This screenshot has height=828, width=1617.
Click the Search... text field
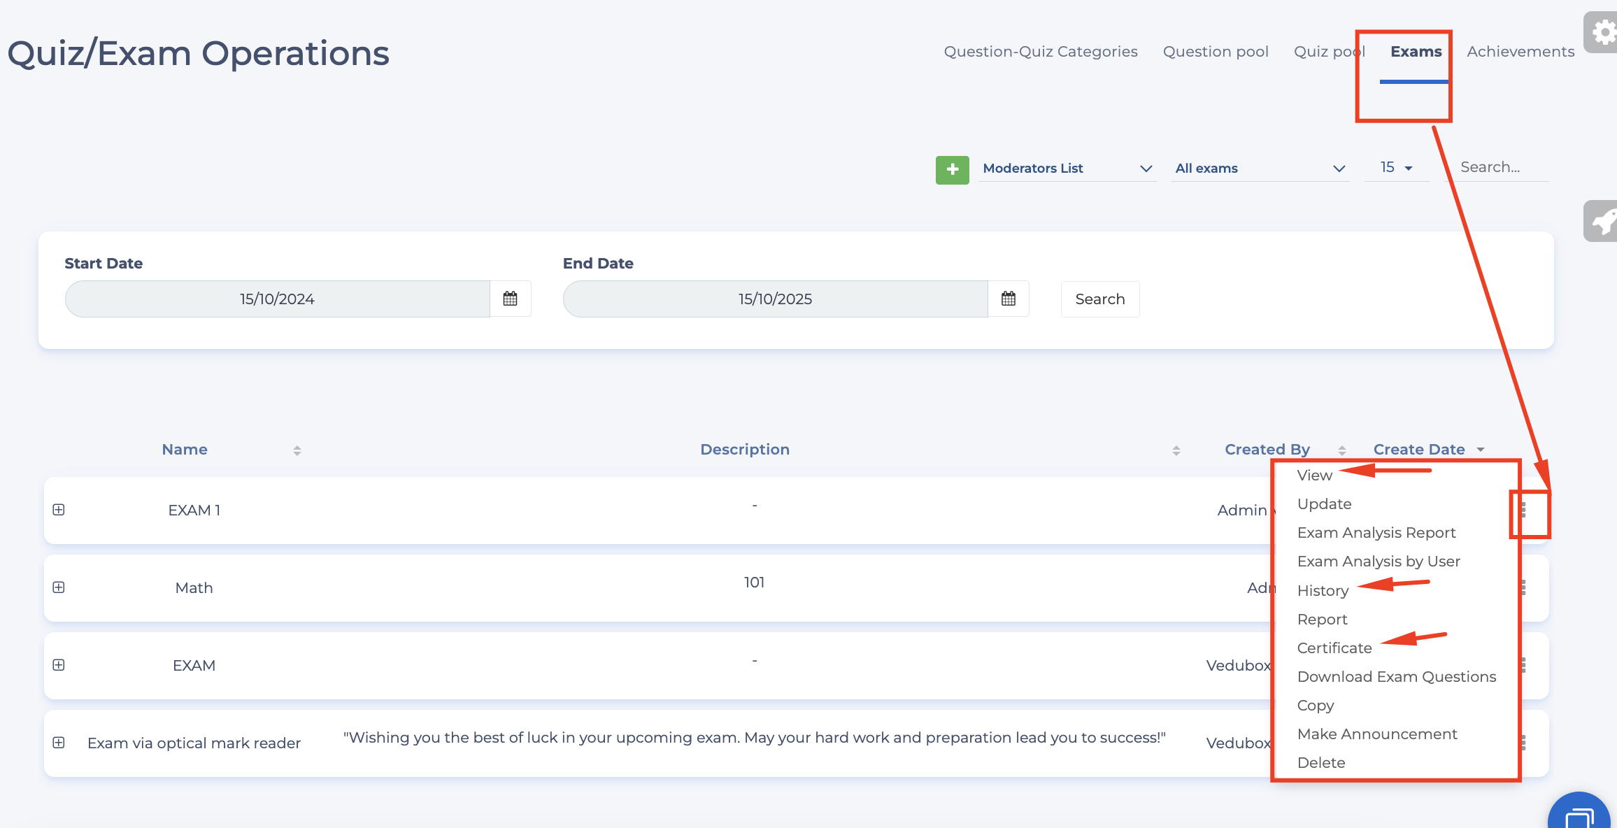click(1497, 168)
